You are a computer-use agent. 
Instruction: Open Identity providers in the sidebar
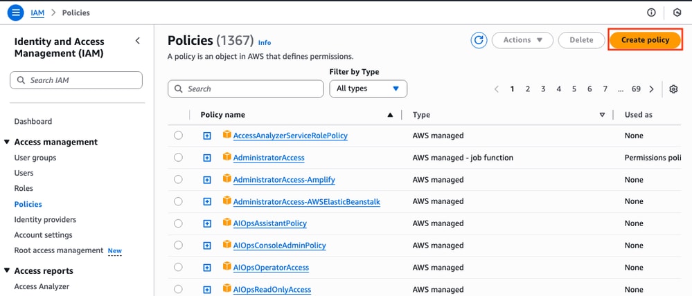45,219
